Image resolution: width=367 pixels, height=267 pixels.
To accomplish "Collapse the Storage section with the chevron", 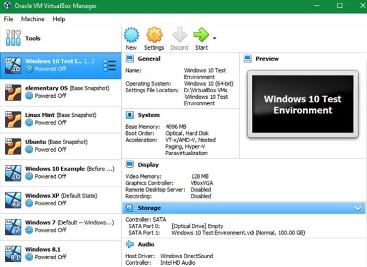I will click(x=358, y=208).
